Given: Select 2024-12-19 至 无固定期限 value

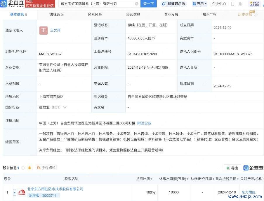Looking at the screenshot, I should point(148,67).
